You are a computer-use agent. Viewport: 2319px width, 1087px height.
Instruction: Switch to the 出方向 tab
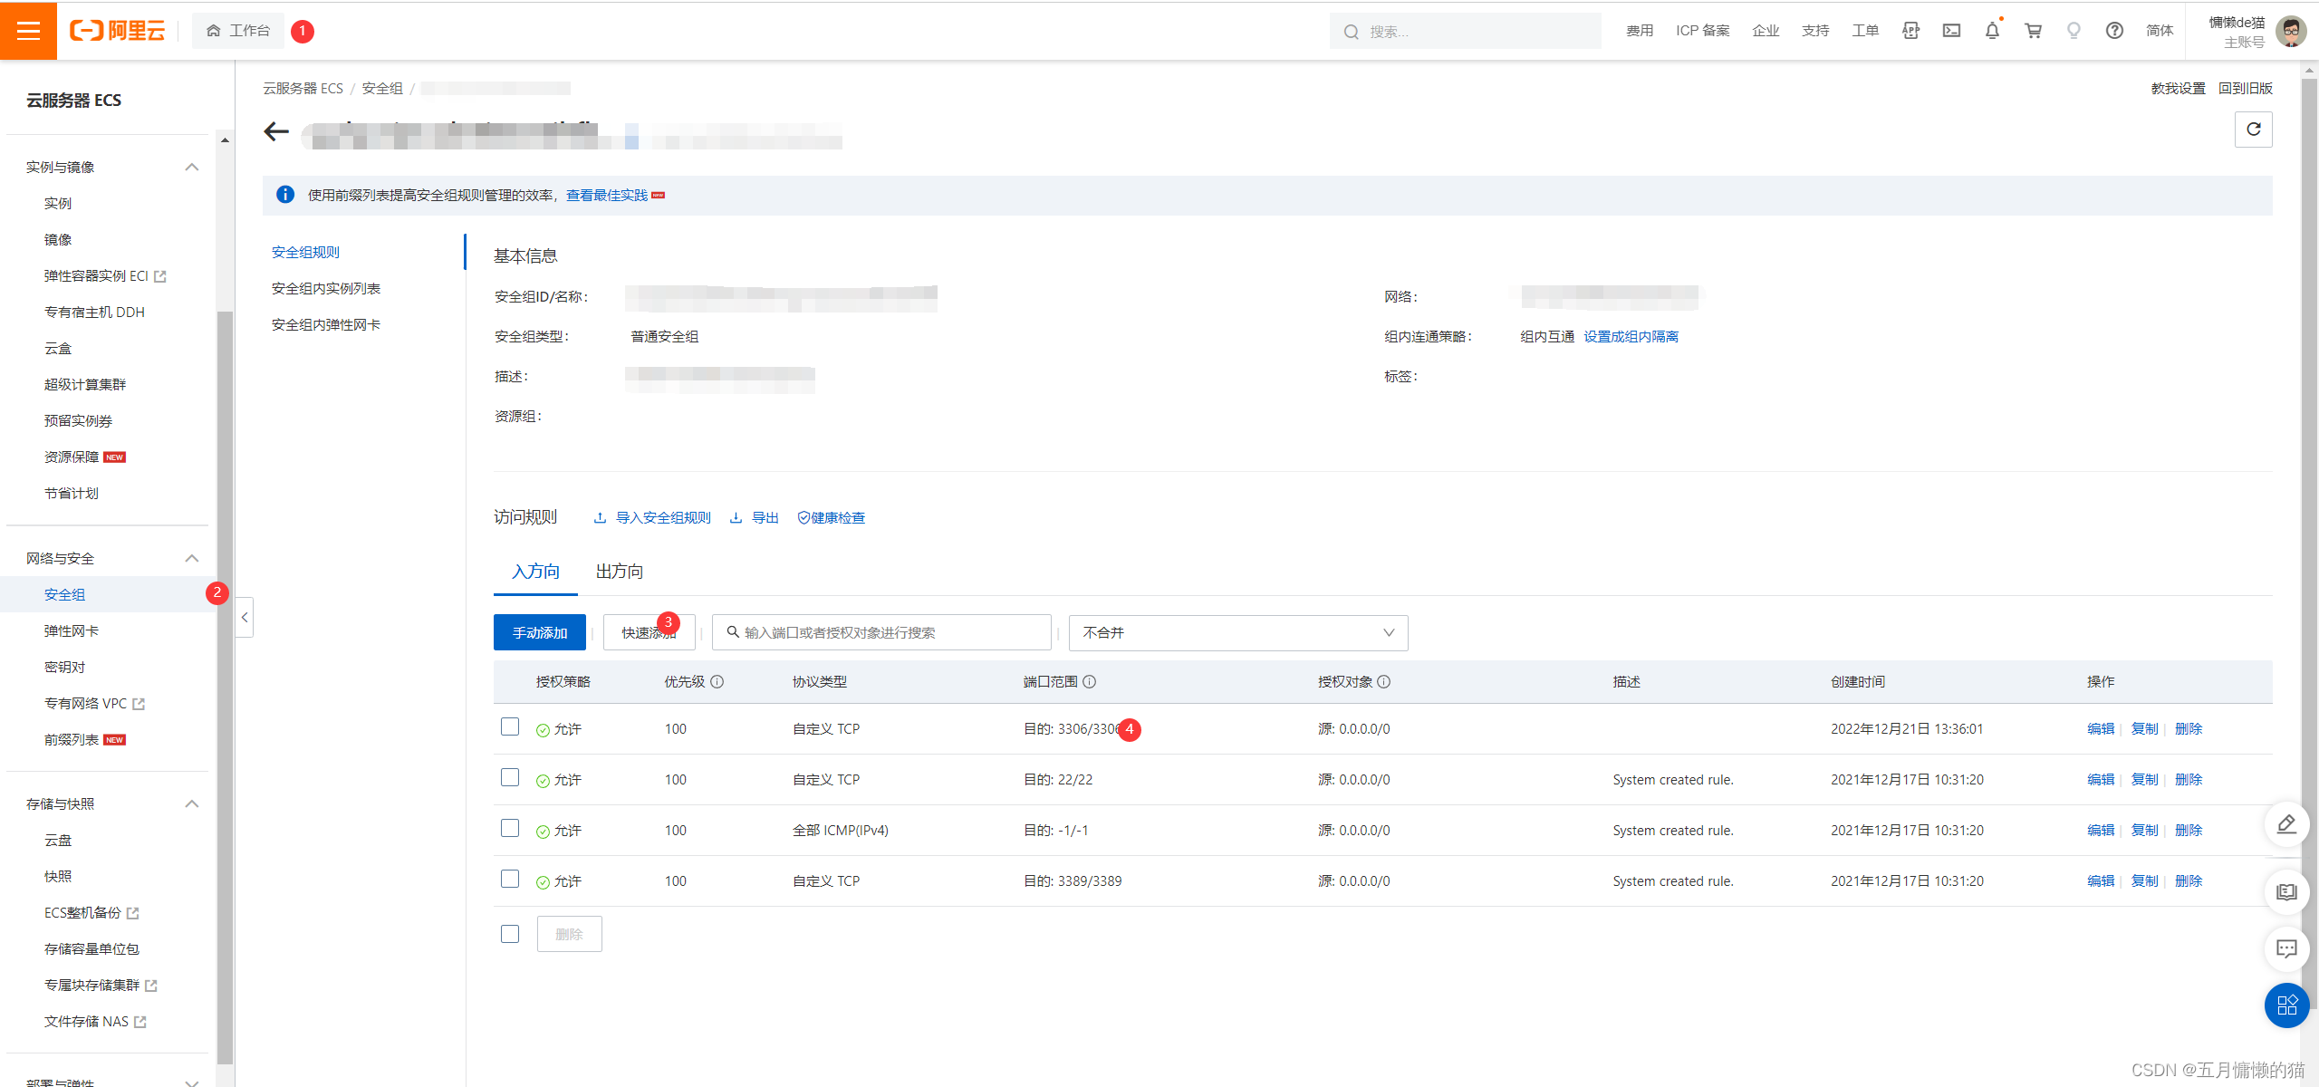coord(620,572)
